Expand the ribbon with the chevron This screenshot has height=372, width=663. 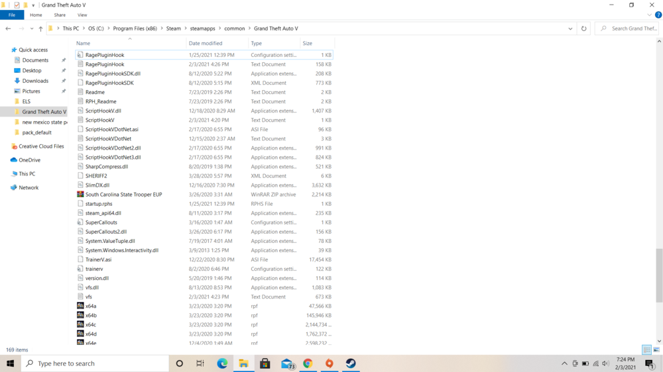tap(650, 15)
